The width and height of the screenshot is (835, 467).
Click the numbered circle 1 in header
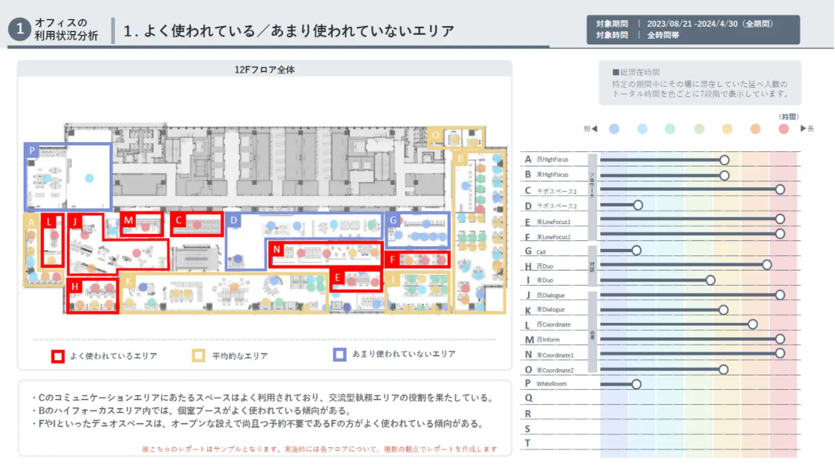tap(20, 29)
